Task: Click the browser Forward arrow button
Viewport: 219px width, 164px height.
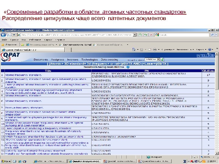Action: coord(9,35)
